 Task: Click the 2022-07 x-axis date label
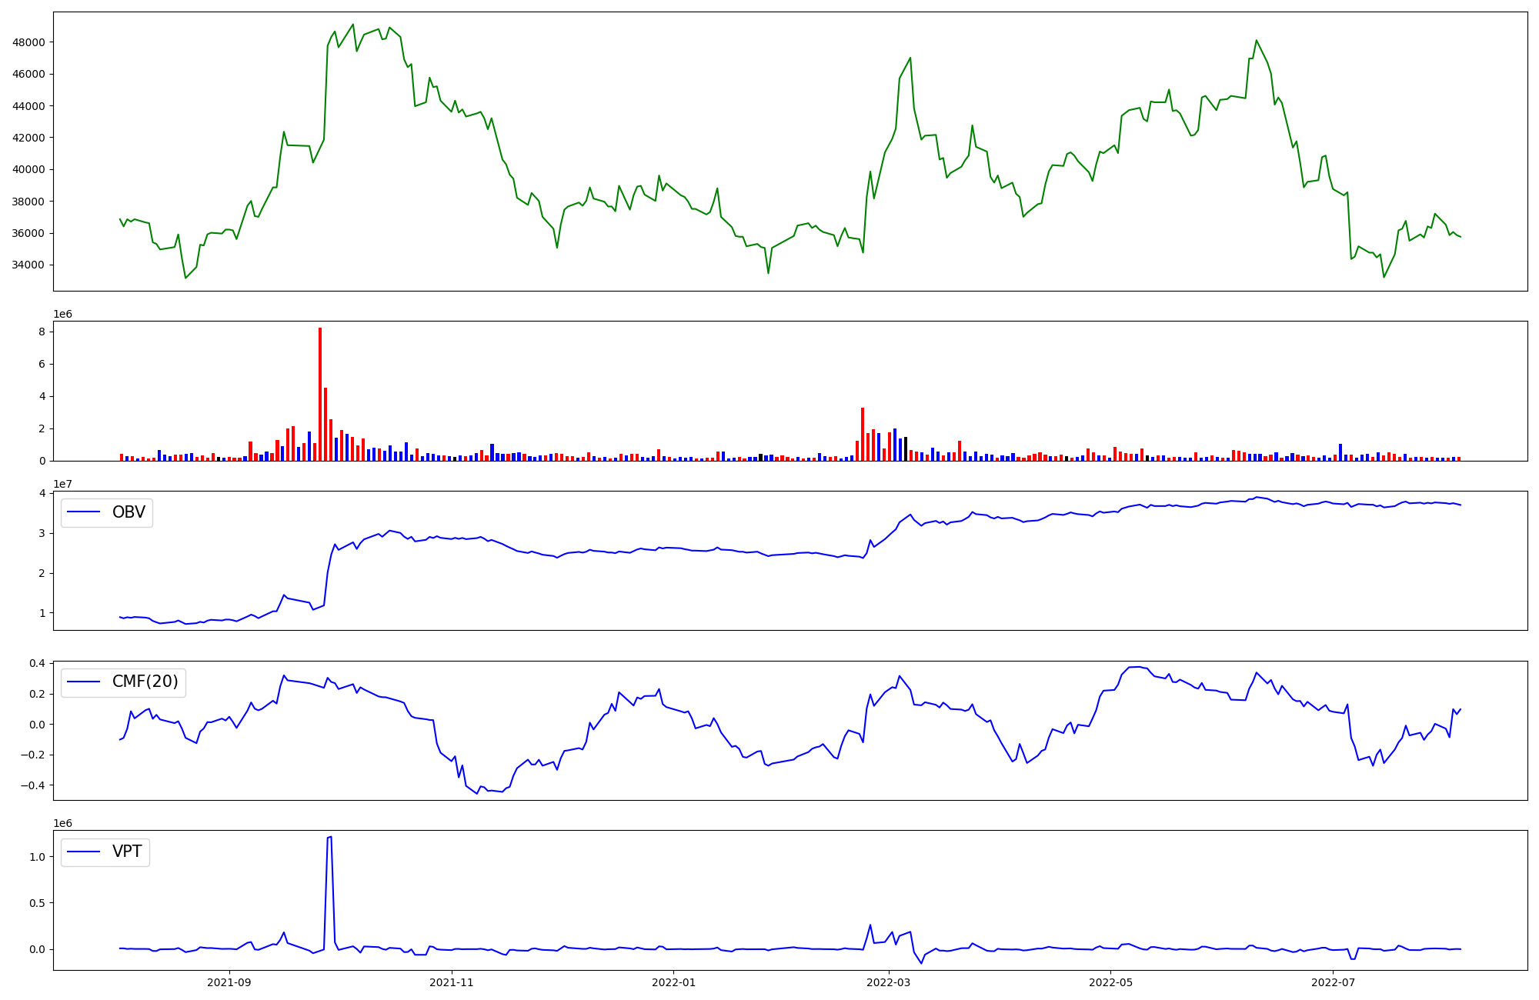point(1333,982)
